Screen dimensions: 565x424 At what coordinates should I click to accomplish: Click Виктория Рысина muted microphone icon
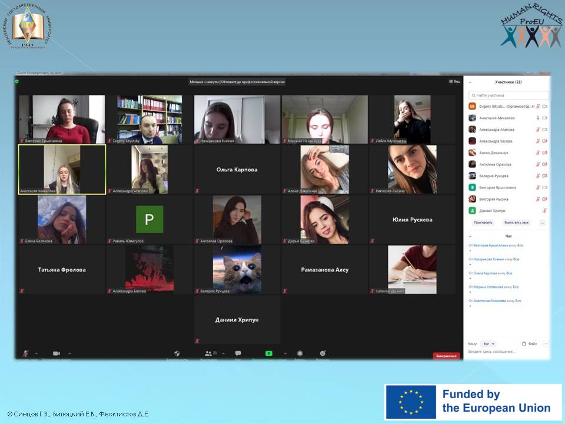(x=537, y=198)
